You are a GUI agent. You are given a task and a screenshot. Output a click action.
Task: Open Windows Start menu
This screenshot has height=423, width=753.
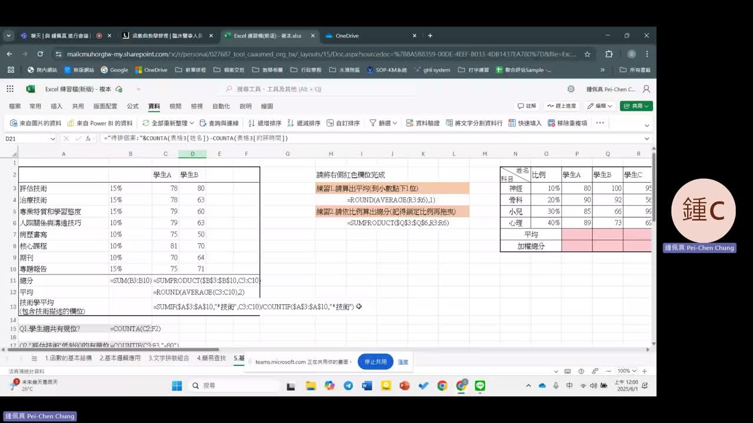[176, 385]
